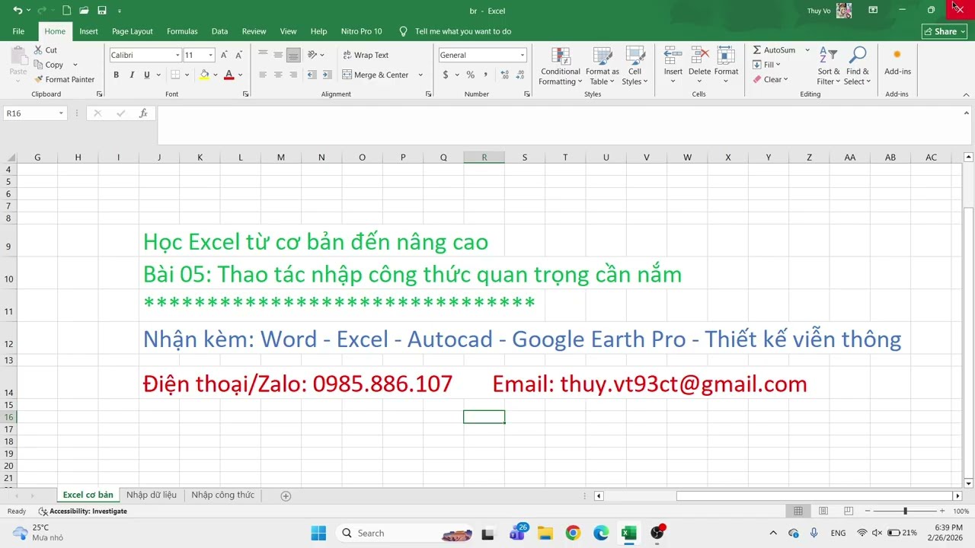This screenshot has width=975, height=548.
Task: Open the font size dropdown
Action: 210,55
